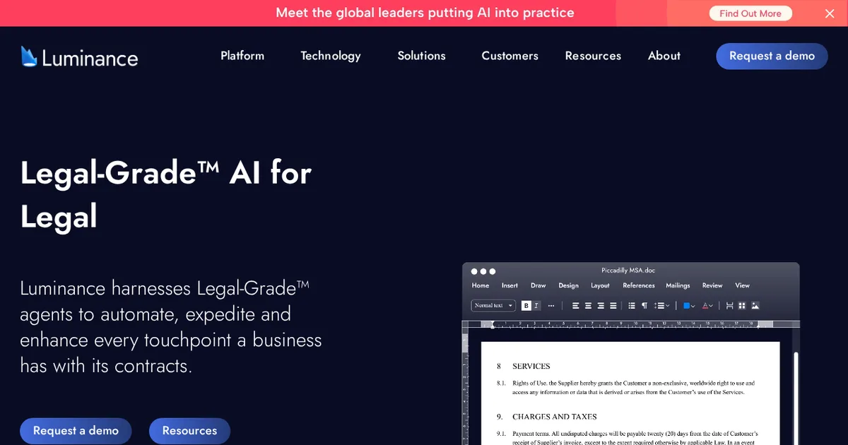Open the Customers navigation menu
Image resolution: width=848 pixels, height=445 pixels.
(x=510, y=56)
